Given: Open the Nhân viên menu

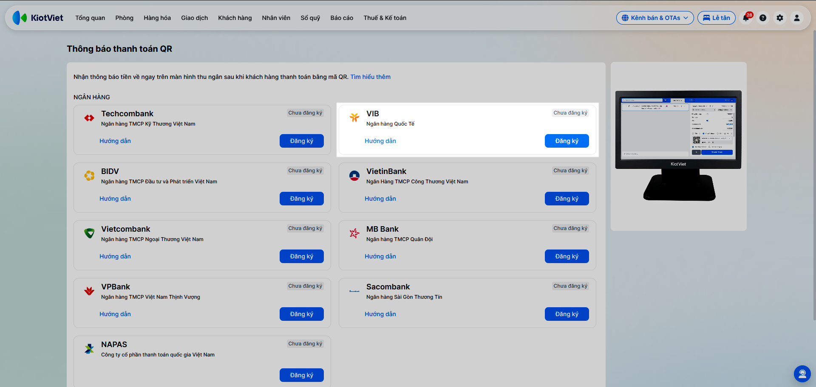Looking at the screenshot, I should click(276, 18).
